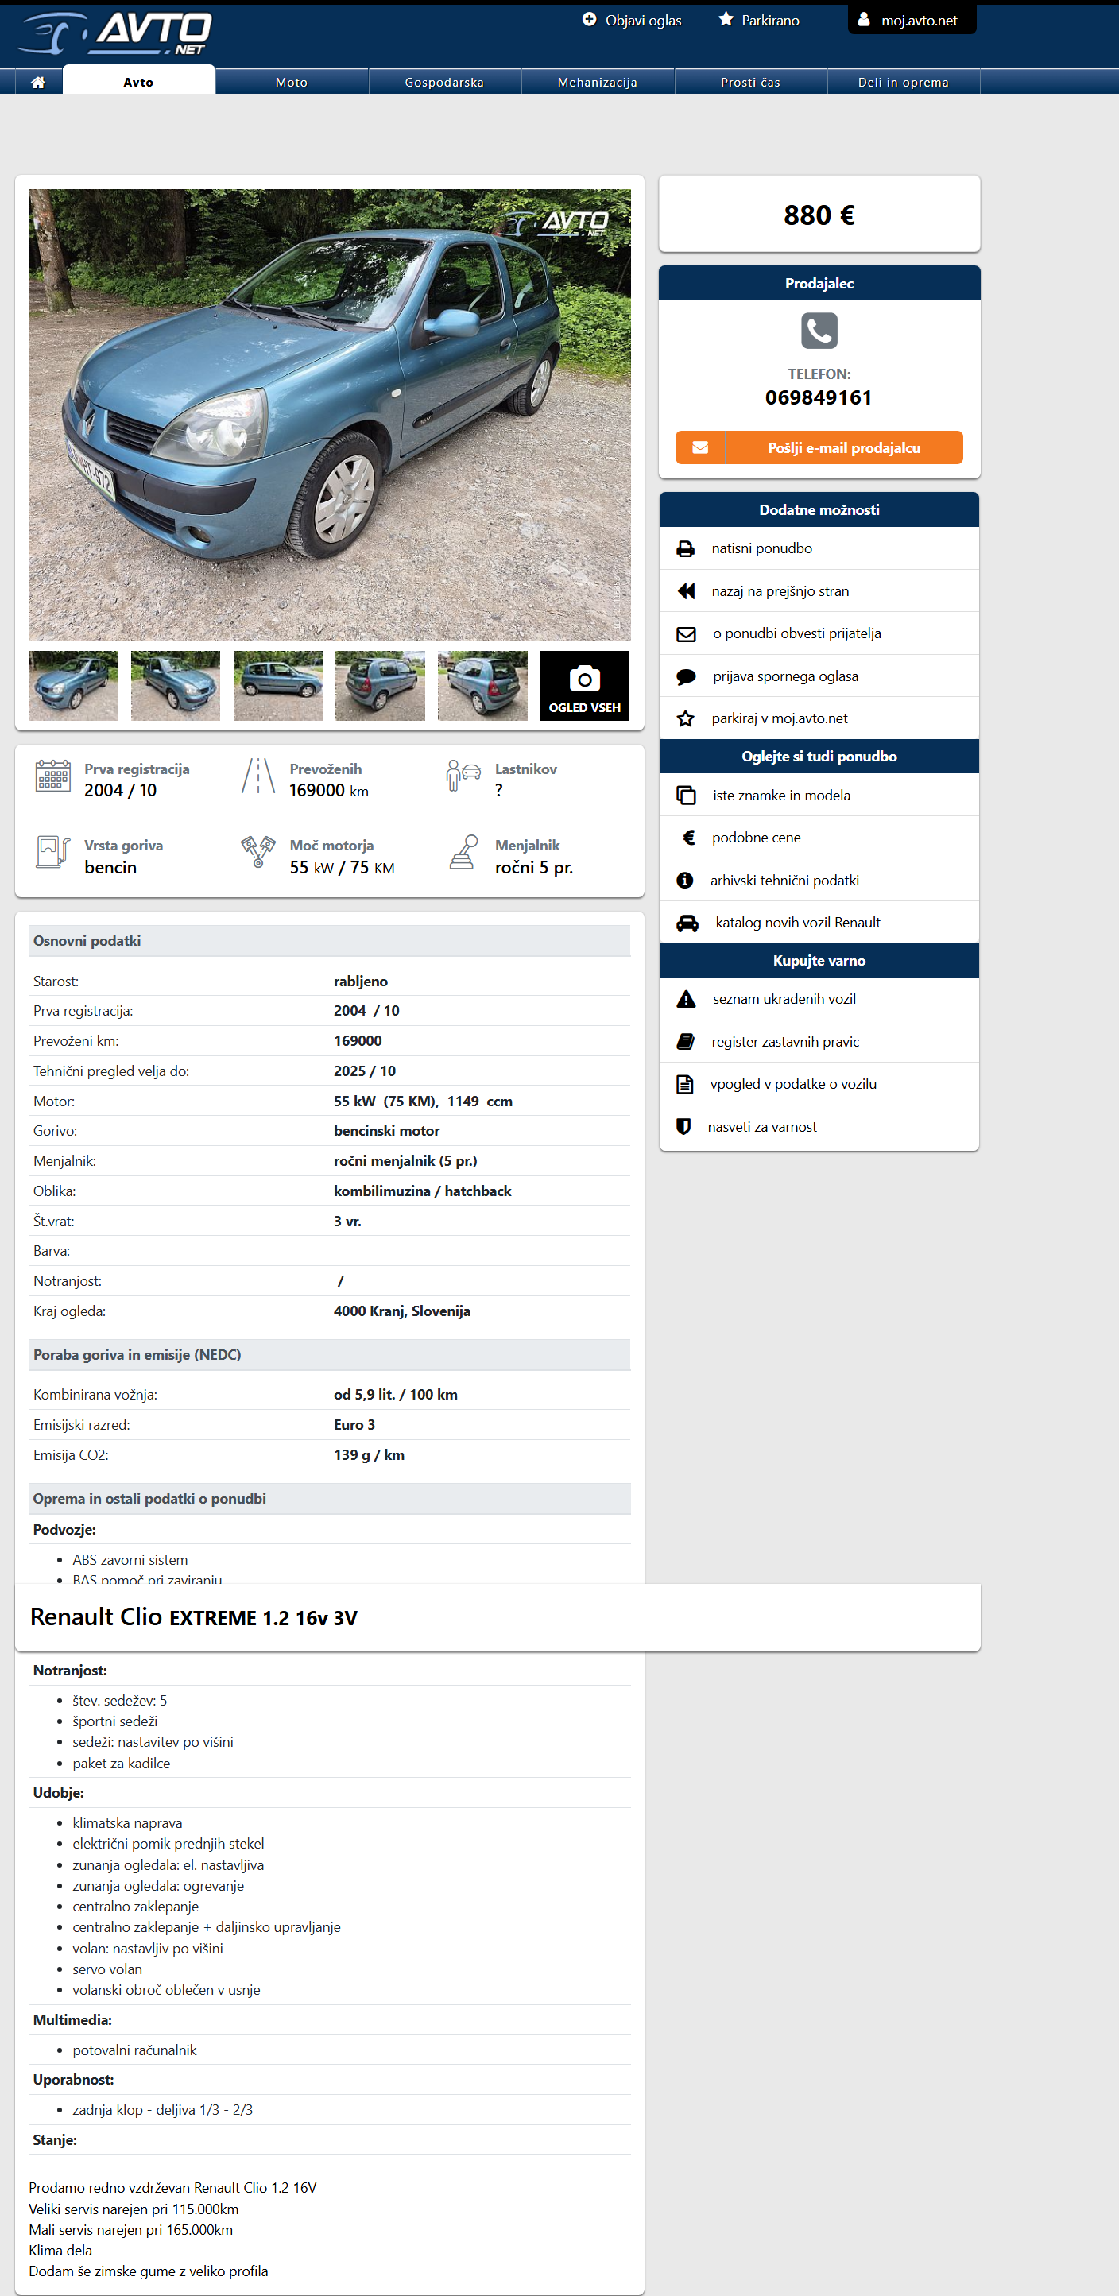Image resolution: width=1119 pixels, height=2296 pixels.
Task: Switch to the Avto tab
Action: pos(138,81)
